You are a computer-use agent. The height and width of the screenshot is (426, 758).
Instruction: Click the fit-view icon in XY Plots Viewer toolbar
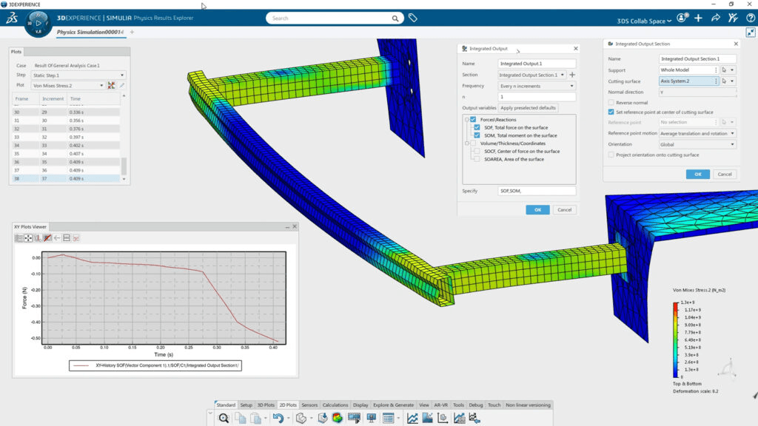[x=27, y=238]
